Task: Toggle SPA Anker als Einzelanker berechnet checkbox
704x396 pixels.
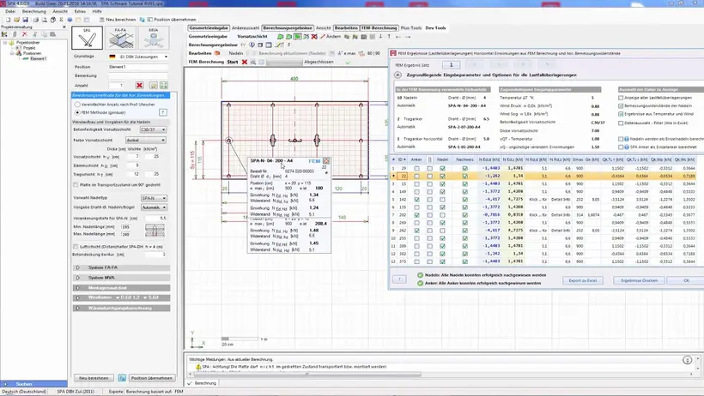Action: coord(621,147)
